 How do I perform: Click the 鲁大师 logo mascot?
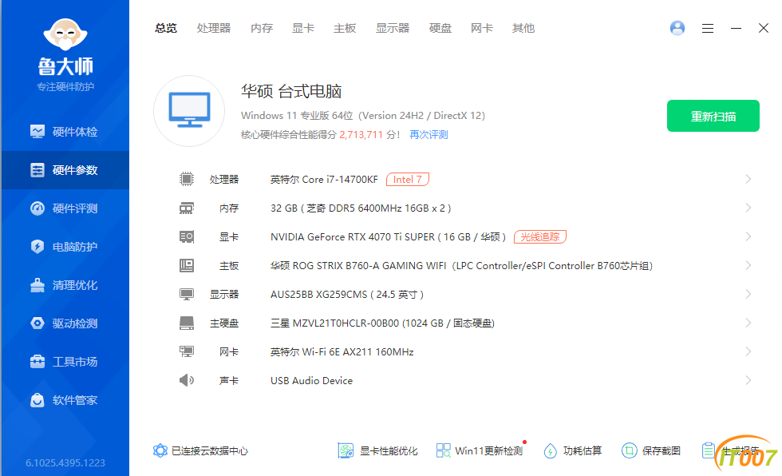tap(65, 34)
